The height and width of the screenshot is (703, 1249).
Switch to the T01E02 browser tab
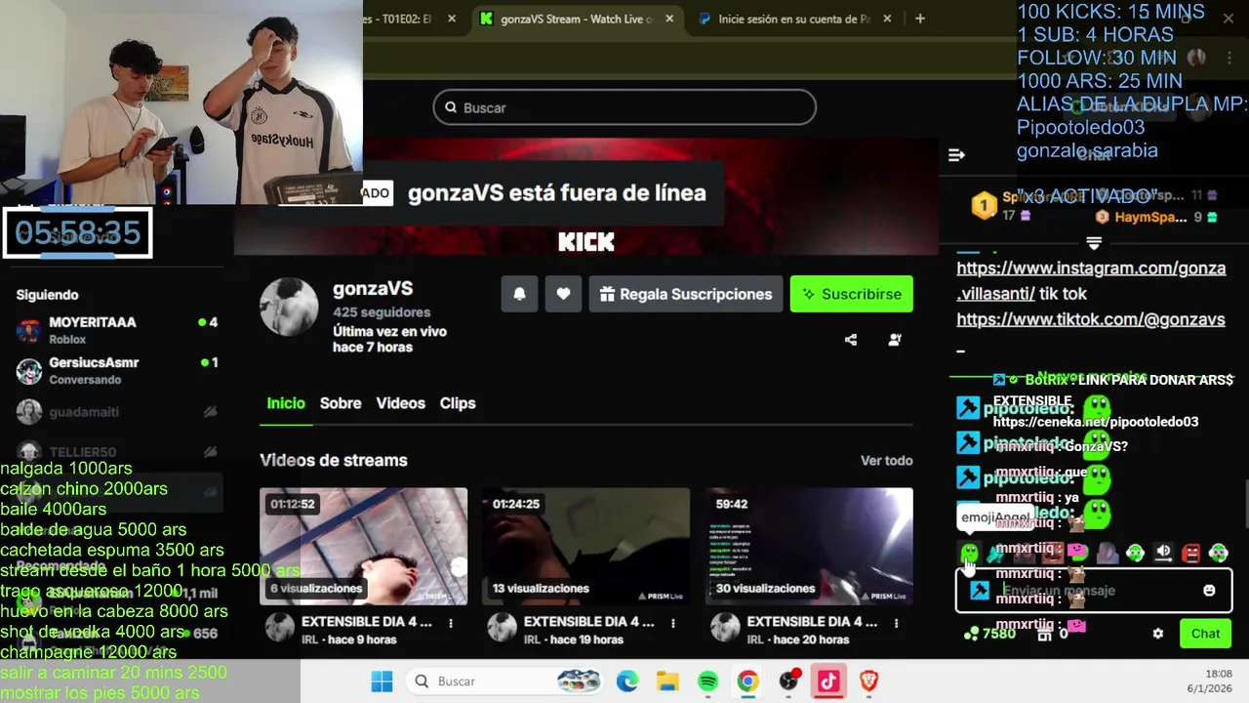[x=414, y=19]
